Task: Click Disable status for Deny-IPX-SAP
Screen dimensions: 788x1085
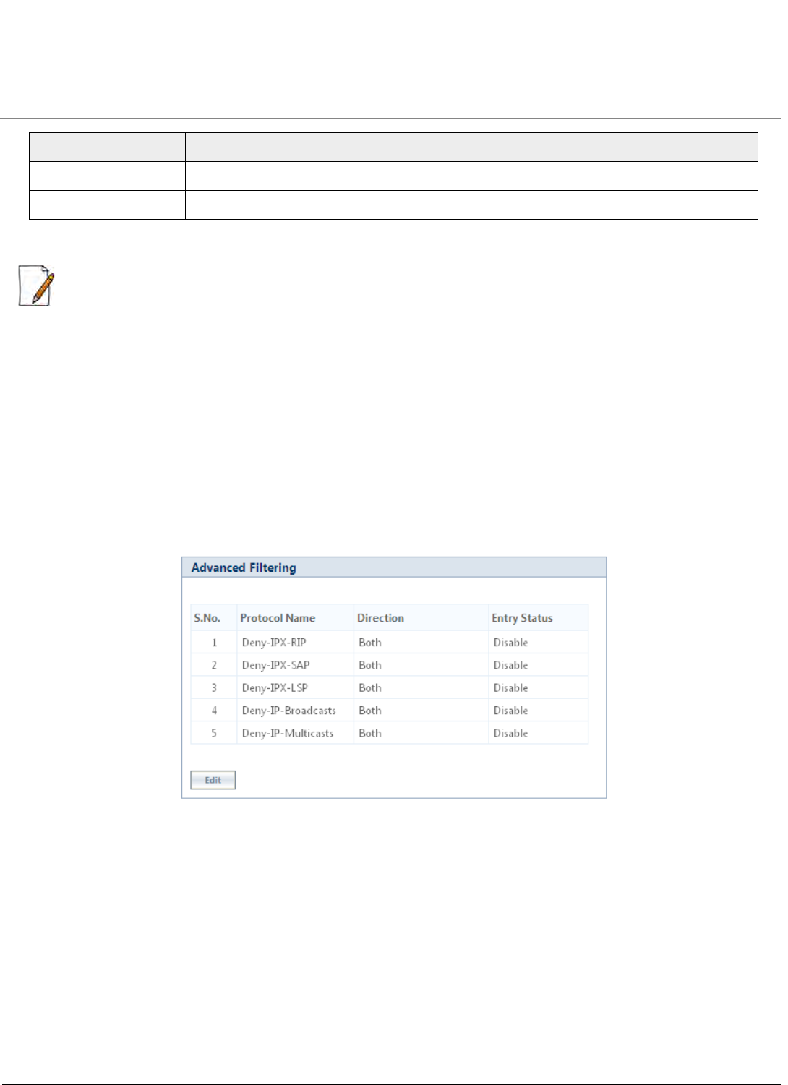Action: pyautogui.click(x=511, y=665)
